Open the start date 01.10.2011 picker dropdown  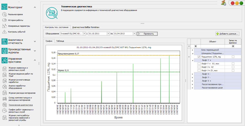pyautogui.click(x=107, y=33)
